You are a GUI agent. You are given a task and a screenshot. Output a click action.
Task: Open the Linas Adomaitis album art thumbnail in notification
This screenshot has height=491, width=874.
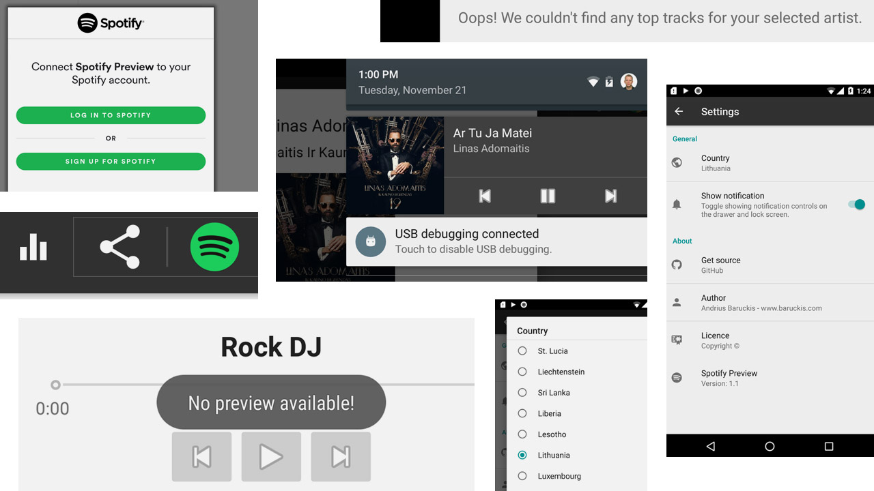coord(395,166)
